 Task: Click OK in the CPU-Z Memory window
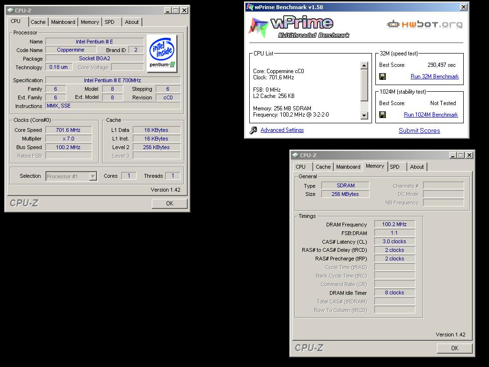[x=455, y=348]
